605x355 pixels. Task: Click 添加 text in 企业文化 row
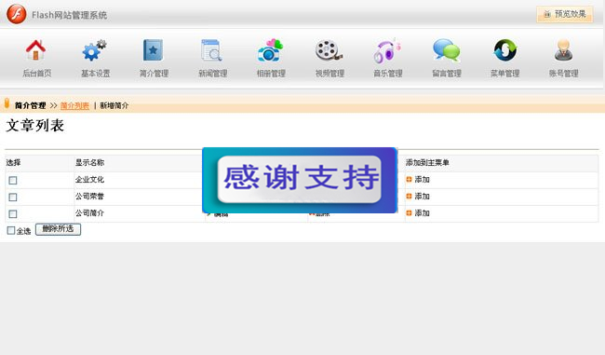click(423, 179)
